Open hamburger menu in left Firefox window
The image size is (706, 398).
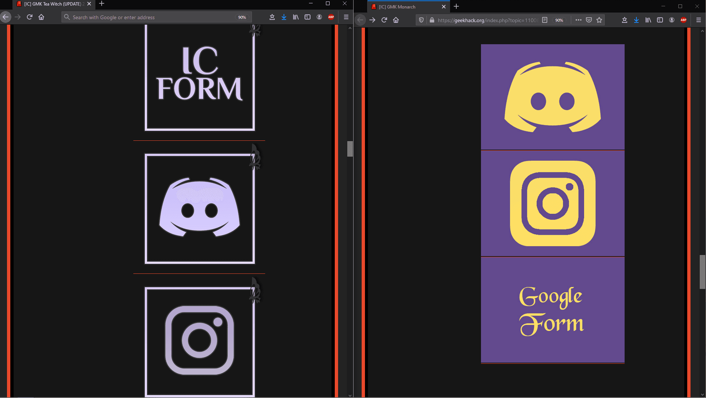point(346,17)
